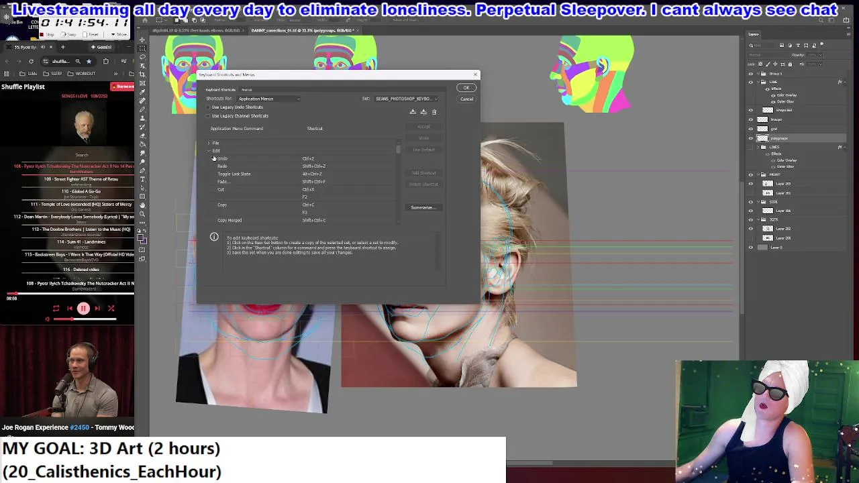Hide the grid layer

point(750,129)
